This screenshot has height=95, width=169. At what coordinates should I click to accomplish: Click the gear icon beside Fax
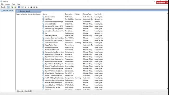tap(43, 33)
